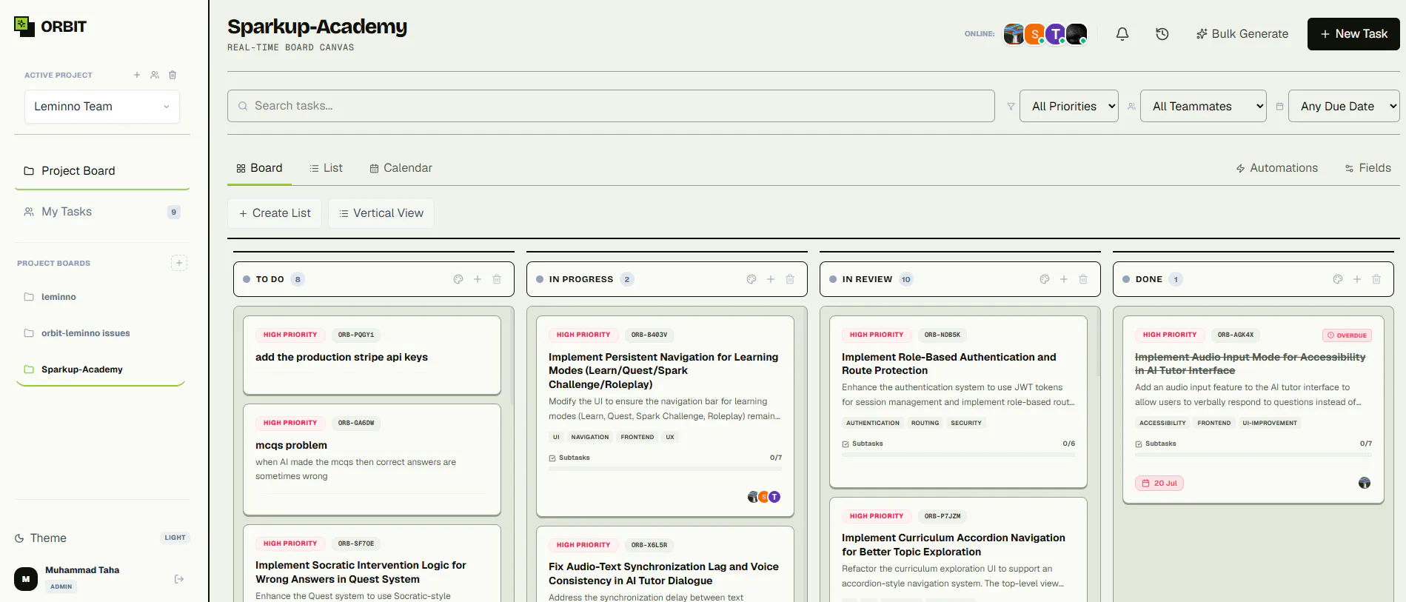
Task: Open the All Teammates filter dropdown
Action: 1204,106
